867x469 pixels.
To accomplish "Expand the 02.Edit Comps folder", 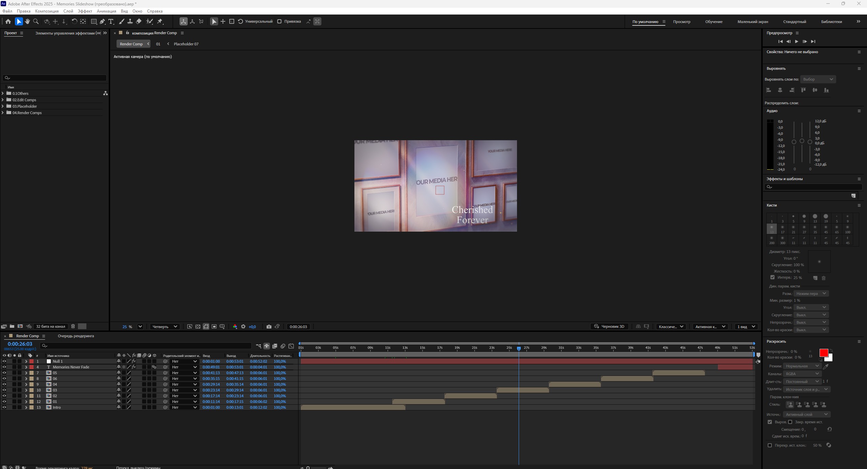I will (x=3, y=100).
